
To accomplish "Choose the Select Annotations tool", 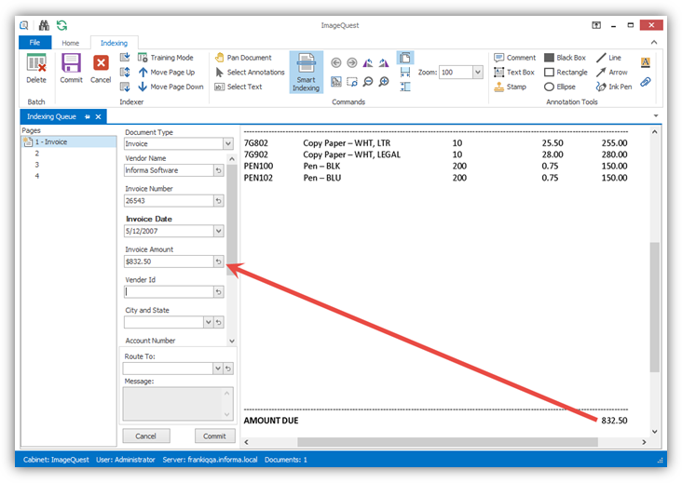I will click(250, 72).
